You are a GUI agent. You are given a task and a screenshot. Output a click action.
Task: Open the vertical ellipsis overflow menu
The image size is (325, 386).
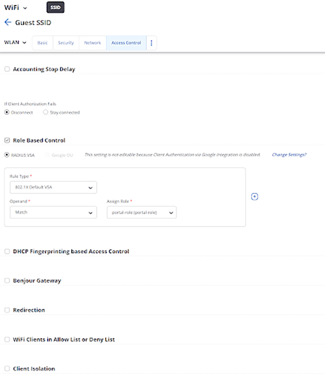point(151,43)
